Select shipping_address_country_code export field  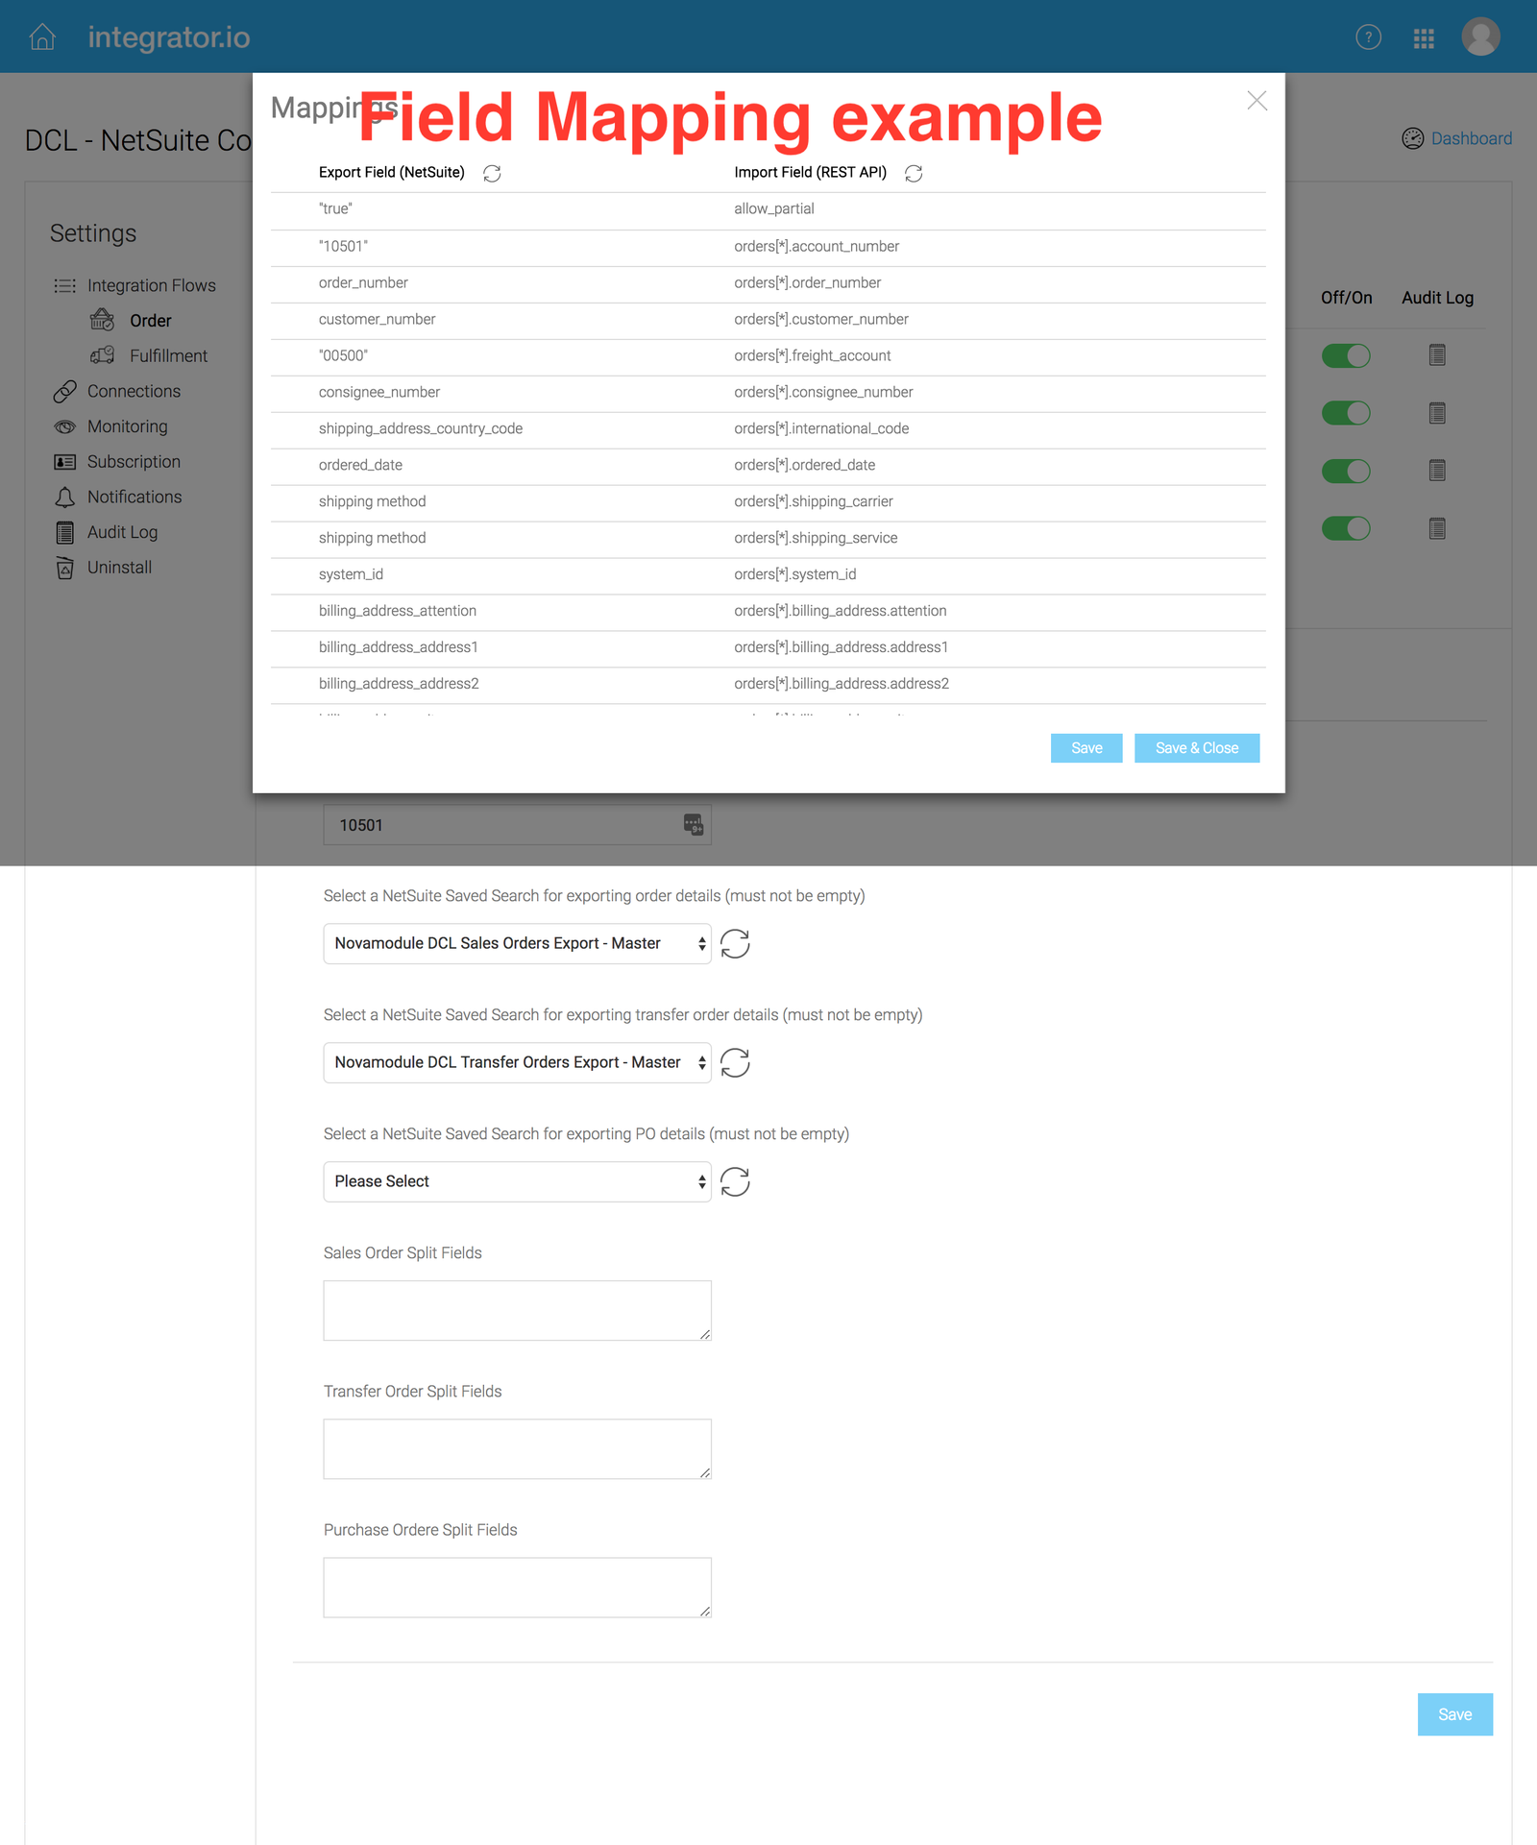[x=421, y=428]
